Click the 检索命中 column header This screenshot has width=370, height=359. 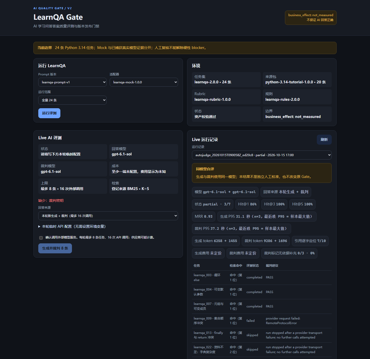tap(236, 266)
